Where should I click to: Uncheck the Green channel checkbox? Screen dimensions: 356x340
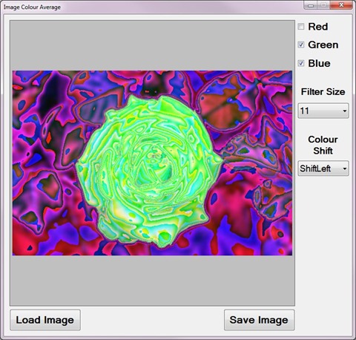(x=301, y=45)
